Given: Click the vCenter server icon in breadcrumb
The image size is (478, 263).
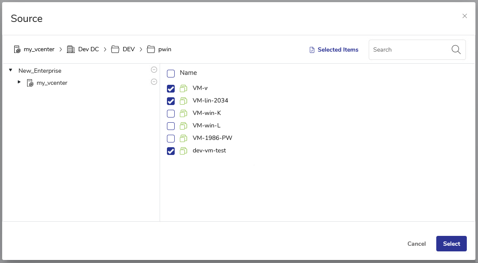Looking at the screenshot, I should 17,50.
